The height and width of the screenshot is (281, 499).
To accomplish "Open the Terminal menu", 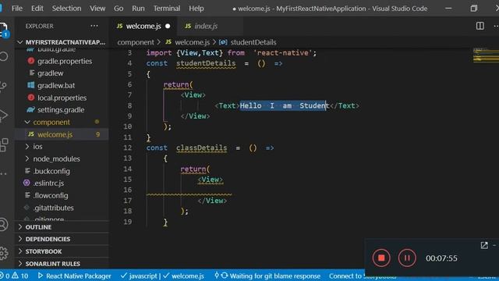I will (x=166, y=9).
